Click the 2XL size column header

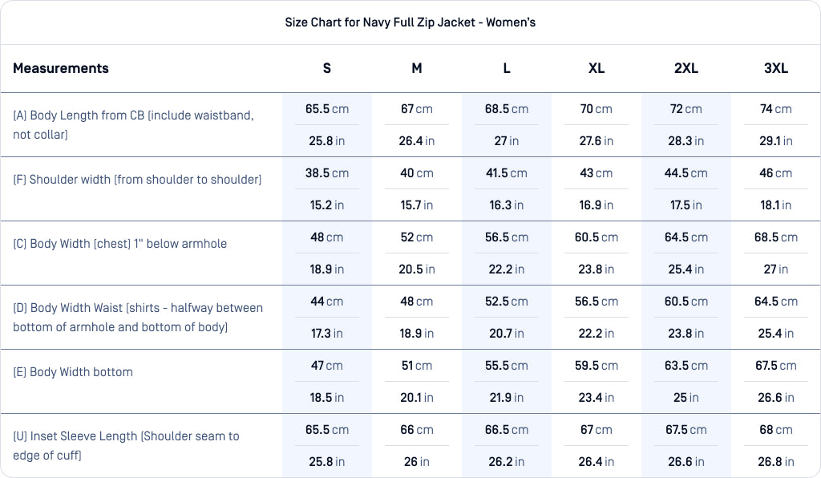[x=686, y=68]
